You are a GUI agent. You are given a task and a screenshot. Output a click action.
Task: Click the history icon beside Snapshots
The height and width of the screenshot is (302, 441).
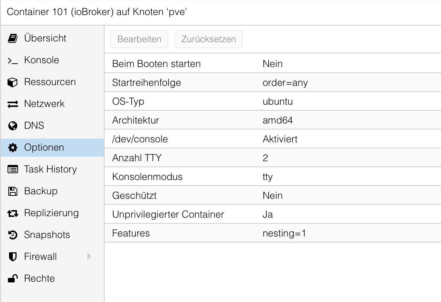tap(13, 235)
